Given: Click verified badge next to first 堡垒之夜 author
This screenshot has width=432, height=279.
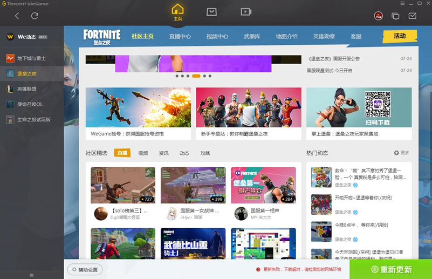Looking at the screenshot, I should 355,185.
